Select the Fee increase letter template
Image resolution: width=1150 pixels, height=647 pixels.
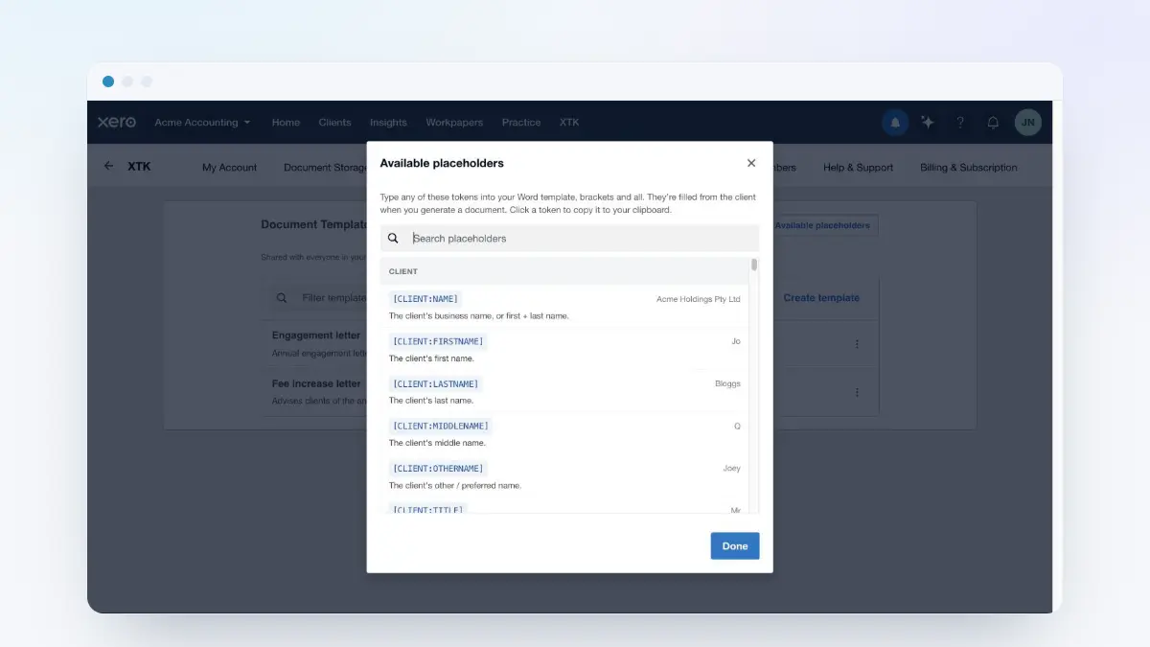pos(316,383)
